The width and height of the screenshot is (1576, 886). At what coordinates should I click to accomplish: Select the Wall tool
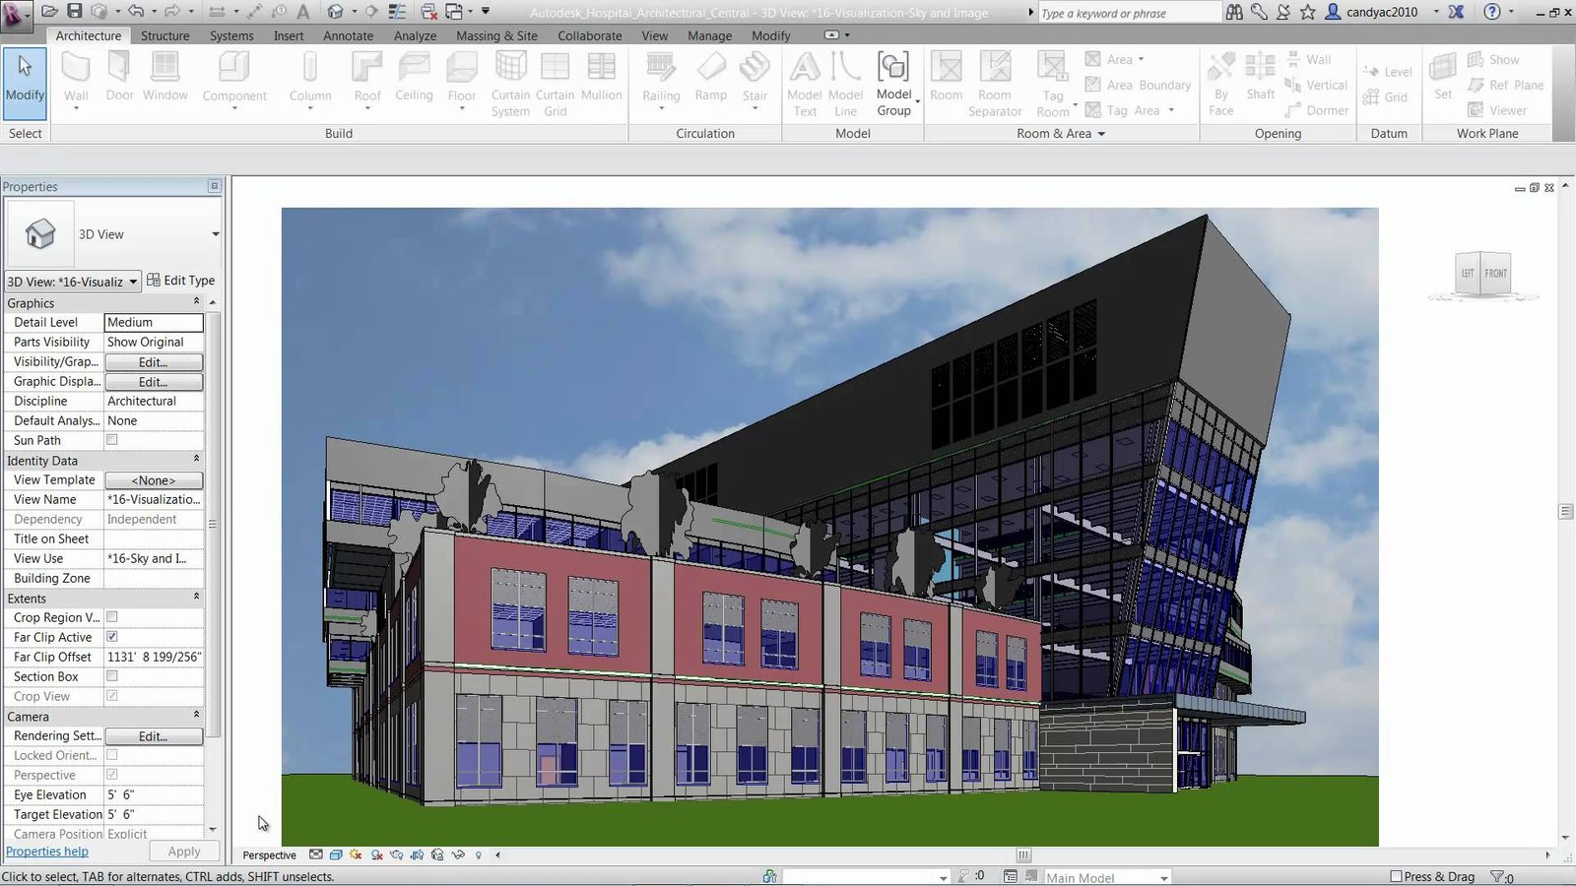tap(76, 79)
